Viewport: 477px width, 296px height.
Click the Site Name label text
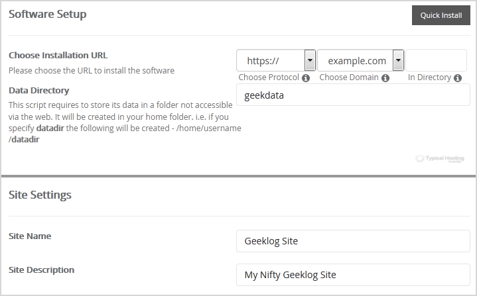30,236
